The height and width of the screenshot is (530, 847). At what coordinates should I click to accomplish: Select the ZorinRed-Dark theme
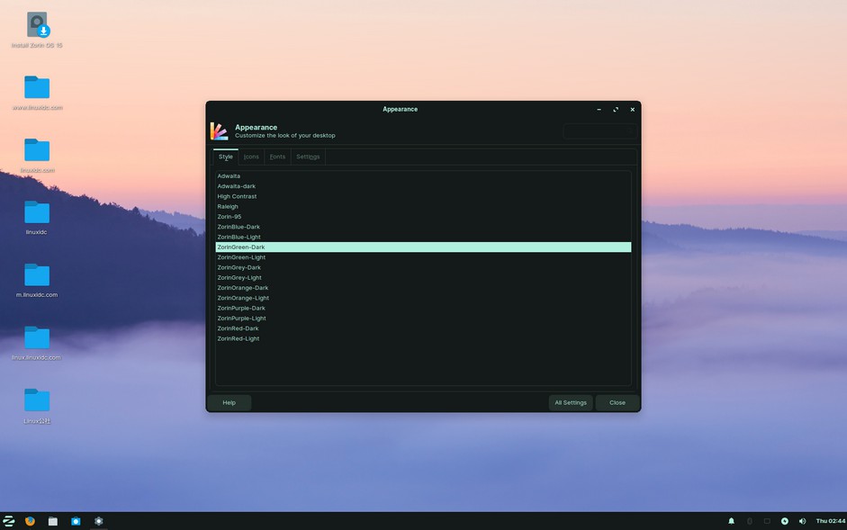pyautogui.click(x=423, y=328)
